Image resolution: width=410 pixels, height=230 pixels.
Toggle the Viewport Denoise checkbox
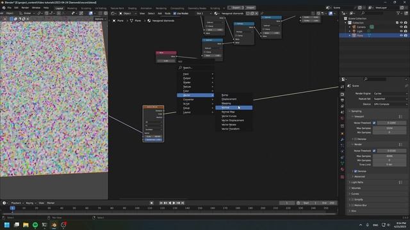356,139
